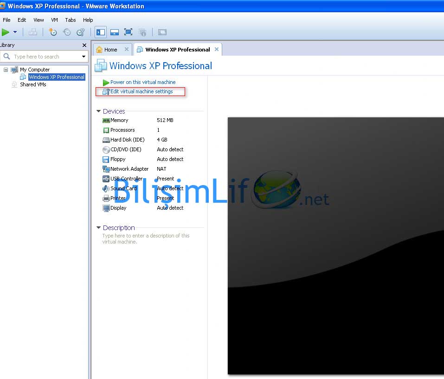Take a snapshot using the toolbar icon
The image size is (444, 379).
[53, 32]
